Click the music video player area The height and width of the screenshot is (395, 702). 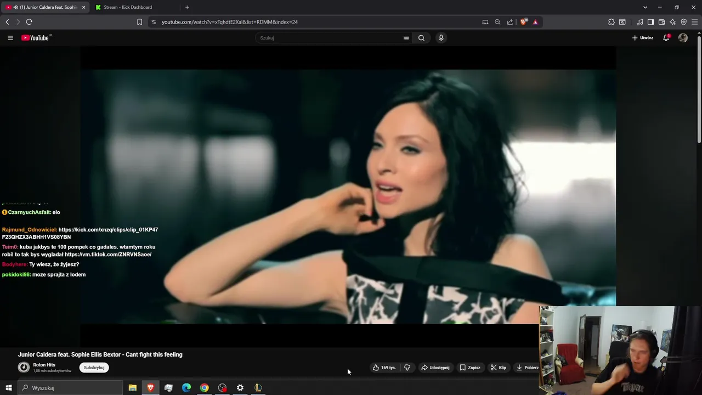tap(348, 196)
